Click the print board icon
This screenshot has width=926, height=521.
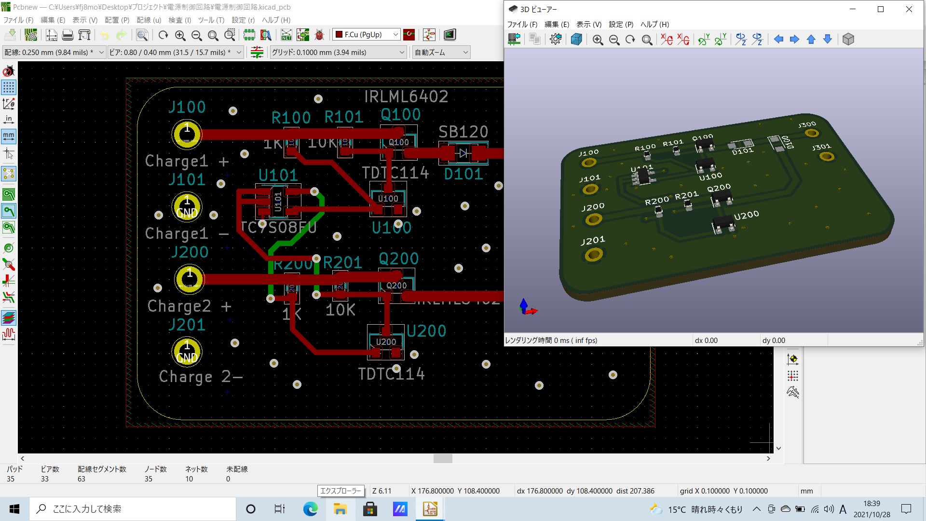[68, 35]
